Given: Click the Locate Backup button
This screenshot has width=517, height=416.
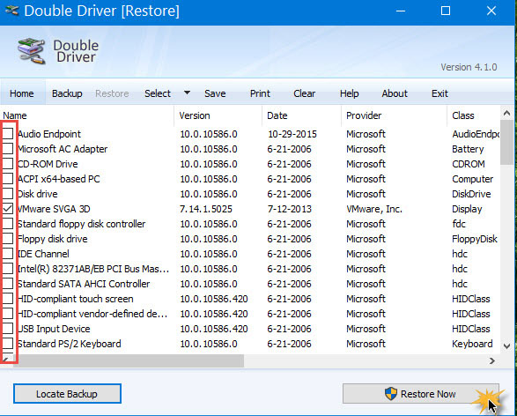Looking at the screenshot, I should point(67,394).
